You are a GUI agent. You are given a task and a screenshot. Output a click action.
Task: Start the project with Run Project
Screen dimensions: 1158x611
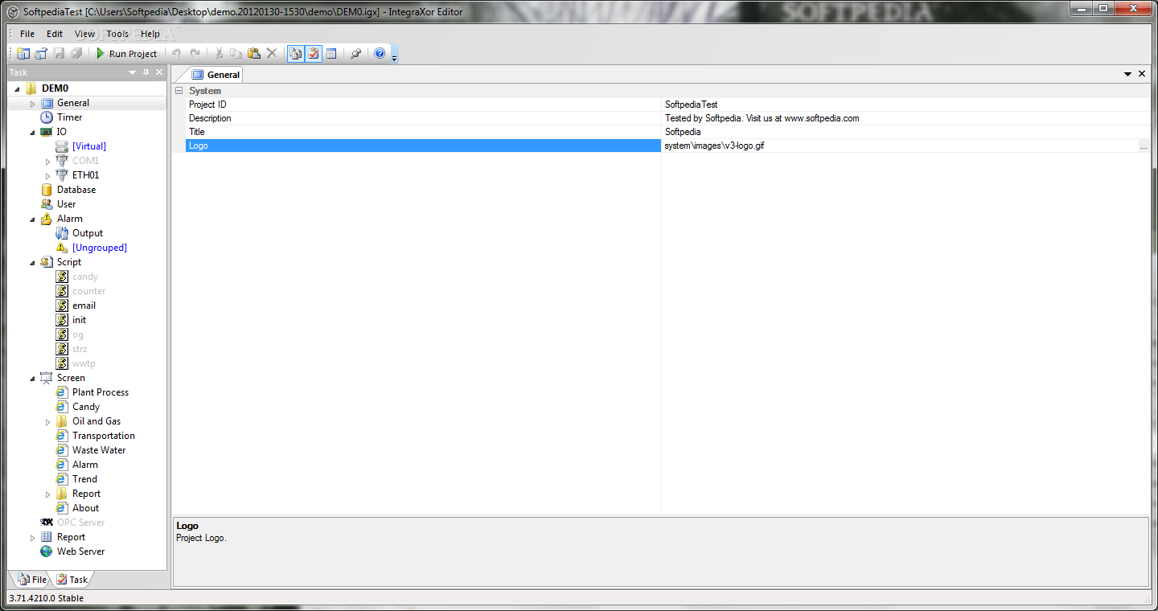pos(126,54)
